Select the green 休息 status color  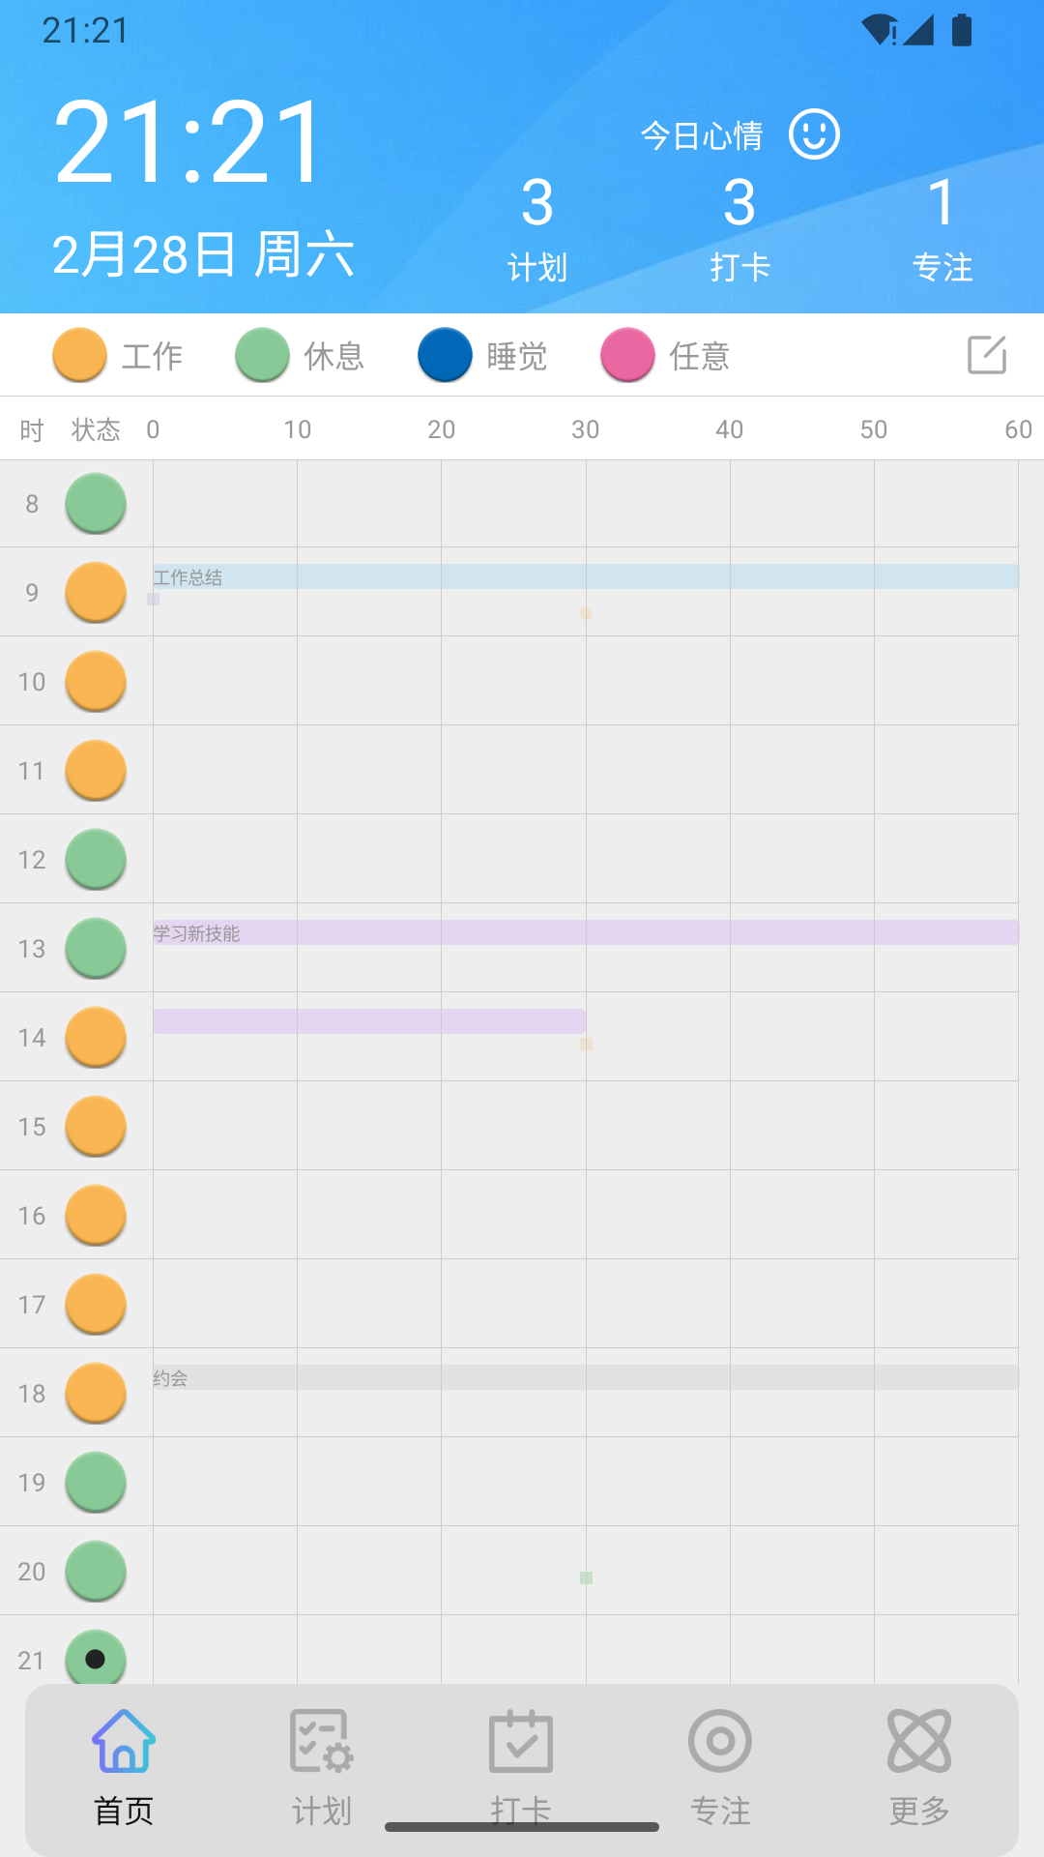click(262, 355)
